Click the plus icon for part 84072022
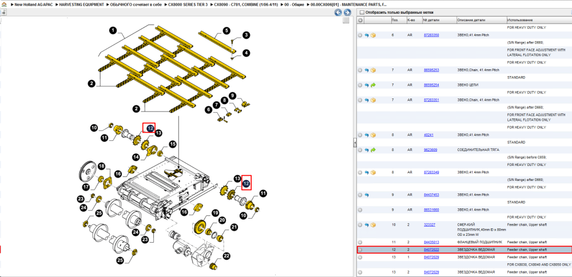This screenshot has height=277, width=572. coord(360,250)
